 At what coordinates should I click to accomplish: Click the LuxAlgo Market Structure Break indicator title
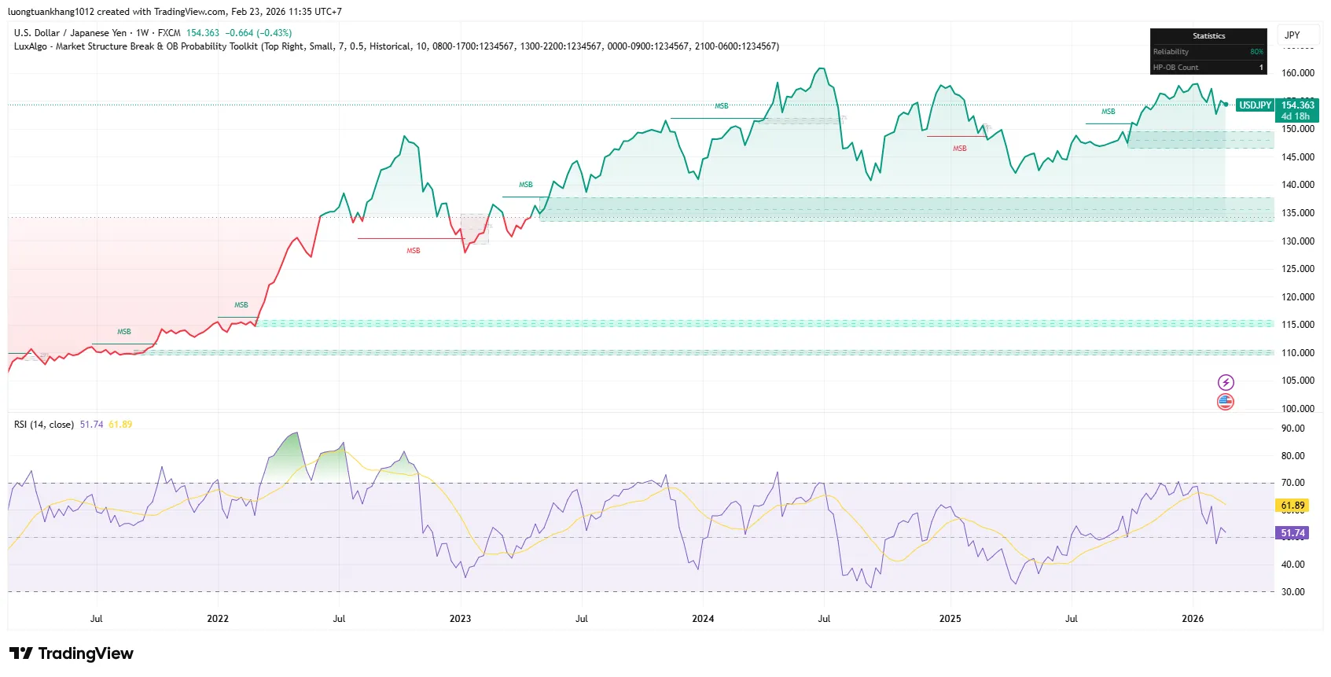pos(396,46)
